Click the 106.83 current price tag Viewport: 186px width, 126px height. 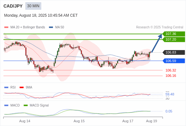coord(174,52)
